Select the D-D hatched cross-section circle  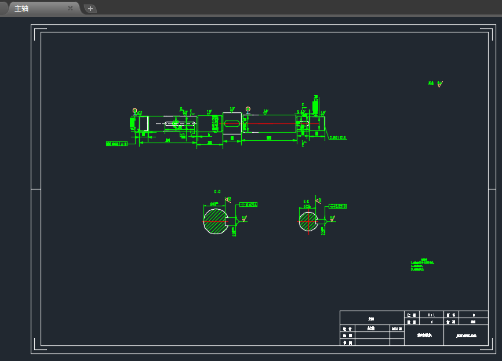216,221
